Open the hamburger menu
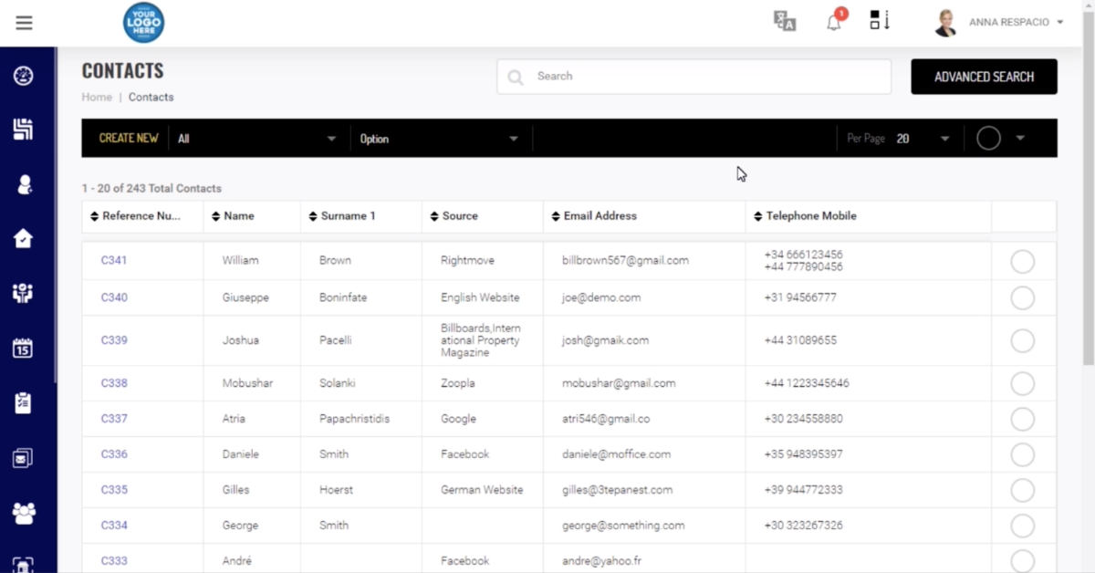Screen dimensions: 1095x573 coord(24,23)
